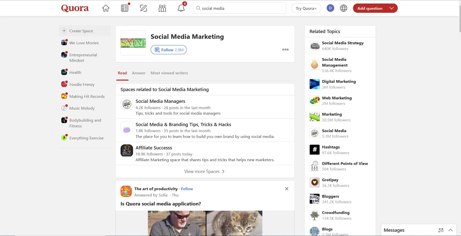Click the Create Space plus icon
Image resolution: width=461 pixels, height=236 pixels.
[x=64, y=31]
